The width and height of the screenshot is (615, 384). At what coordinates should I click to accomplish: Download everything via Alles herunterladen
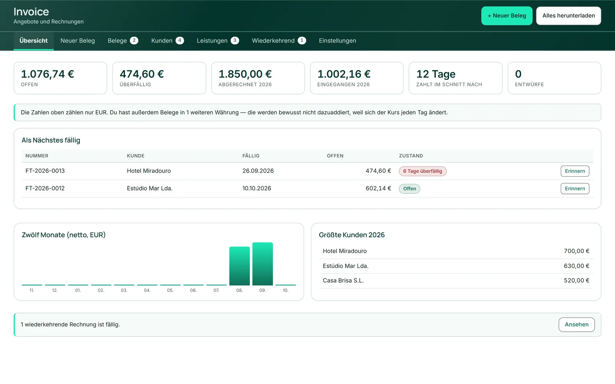click(x=568, y=16)
